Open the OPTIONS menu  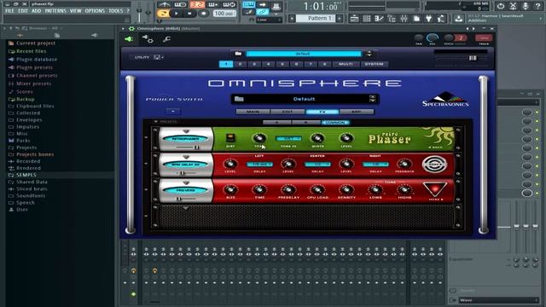pyautogui.click(x=95, y=11)
